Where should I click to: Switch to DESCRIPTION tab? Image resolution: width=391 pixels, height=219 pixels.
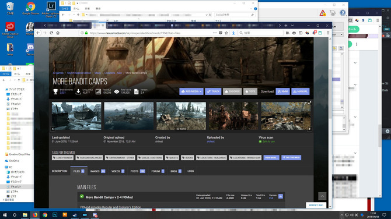[x=60, y=171]
